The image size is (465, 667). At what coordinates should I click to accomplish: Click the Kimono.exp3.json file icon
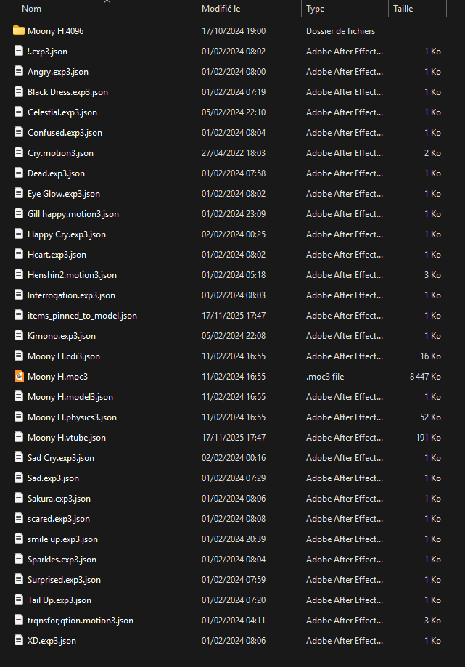pos(19,336)
